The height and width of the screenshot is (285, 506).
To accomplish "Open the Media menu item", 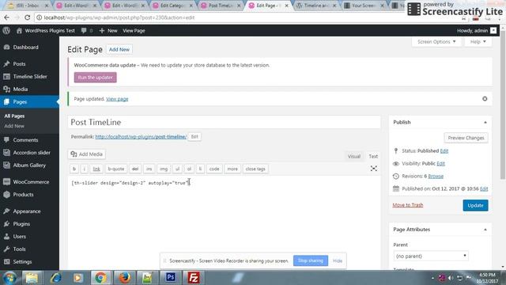I will 21,89.
